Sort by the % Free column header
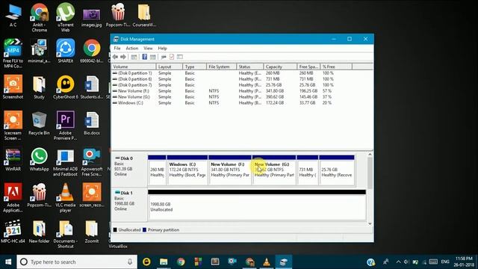Image resolution: width=478 pixels, height=269 pixels. pos(336,67)
